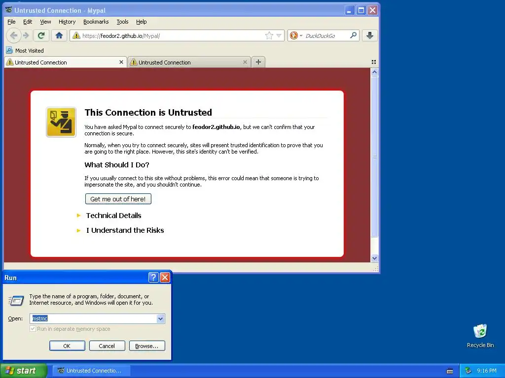
Task: Click the List all tabs icon
Action: pyautogui.click(x=374, y=62)
